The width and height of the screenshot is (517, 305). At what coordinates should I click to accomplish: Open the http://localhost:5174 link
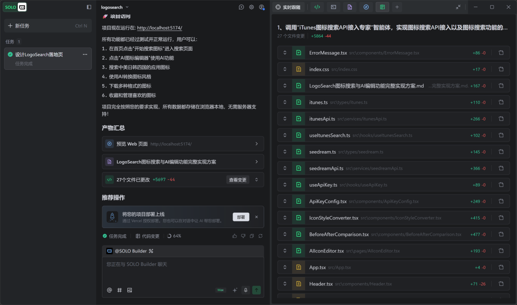pos(159,28)
